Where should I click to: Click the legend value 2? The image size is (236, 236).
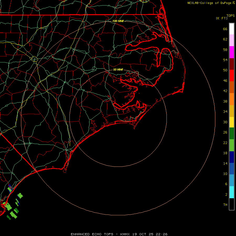coord(226,195)
